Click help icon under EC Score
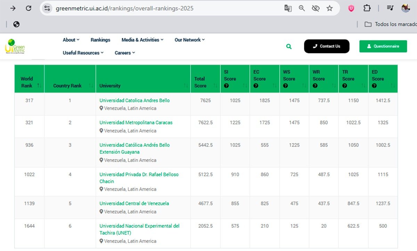This screenshot has width=417, height=251. [x=256, y=86]
